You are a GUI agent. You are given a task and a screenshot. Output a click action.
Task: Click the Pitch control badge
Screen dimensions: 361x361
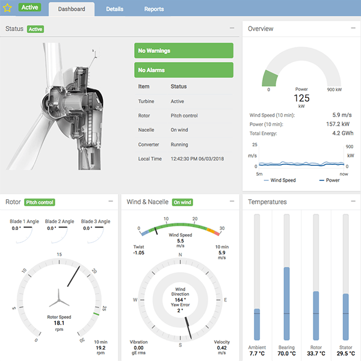(x=40, y=202)
